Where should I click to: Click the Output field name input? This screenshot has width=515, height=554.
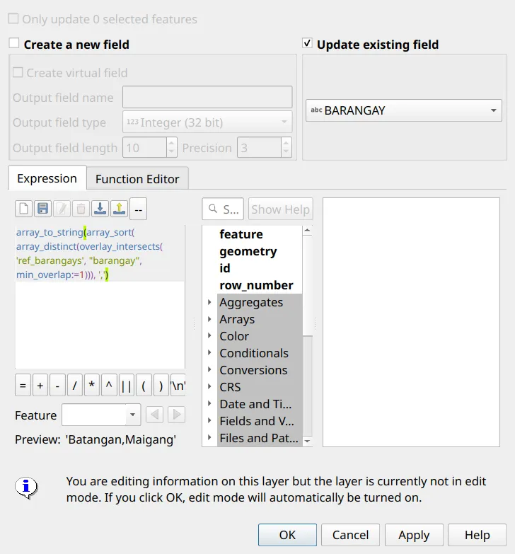click(207, 97)
